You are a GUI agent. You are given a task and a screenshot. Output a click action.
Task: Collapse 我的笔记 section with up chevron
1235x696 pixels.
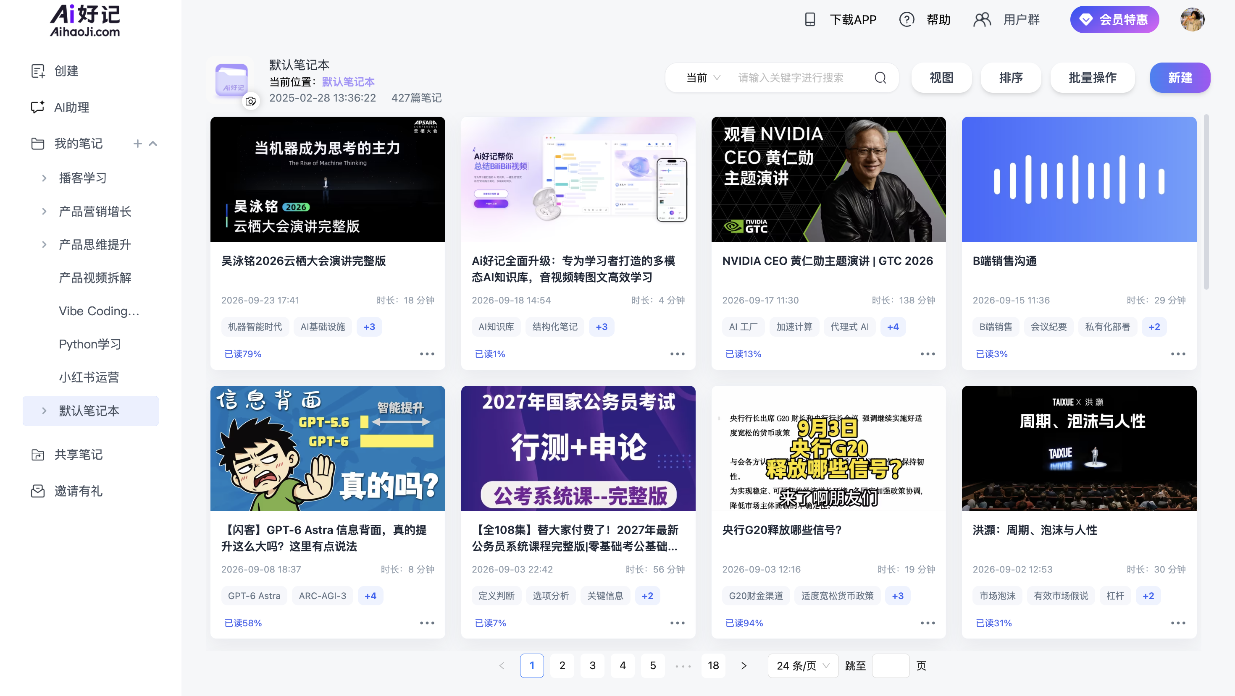[x=153, y=143]
